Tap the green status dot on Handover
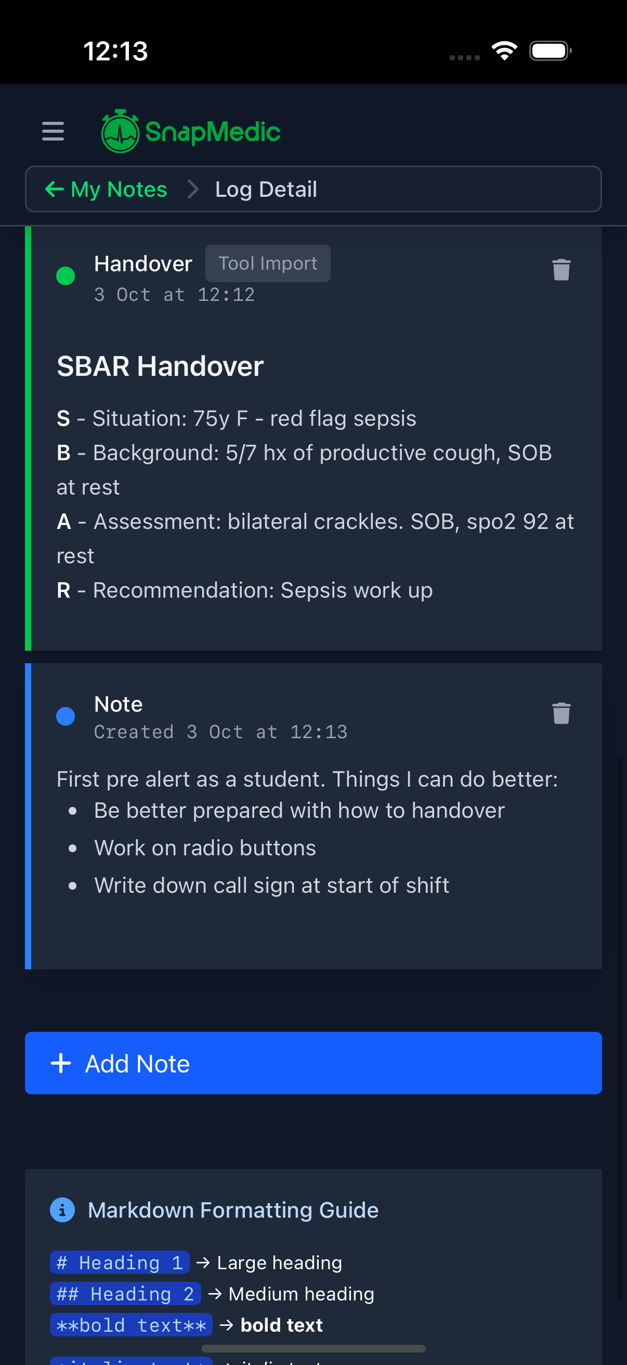 65,275
